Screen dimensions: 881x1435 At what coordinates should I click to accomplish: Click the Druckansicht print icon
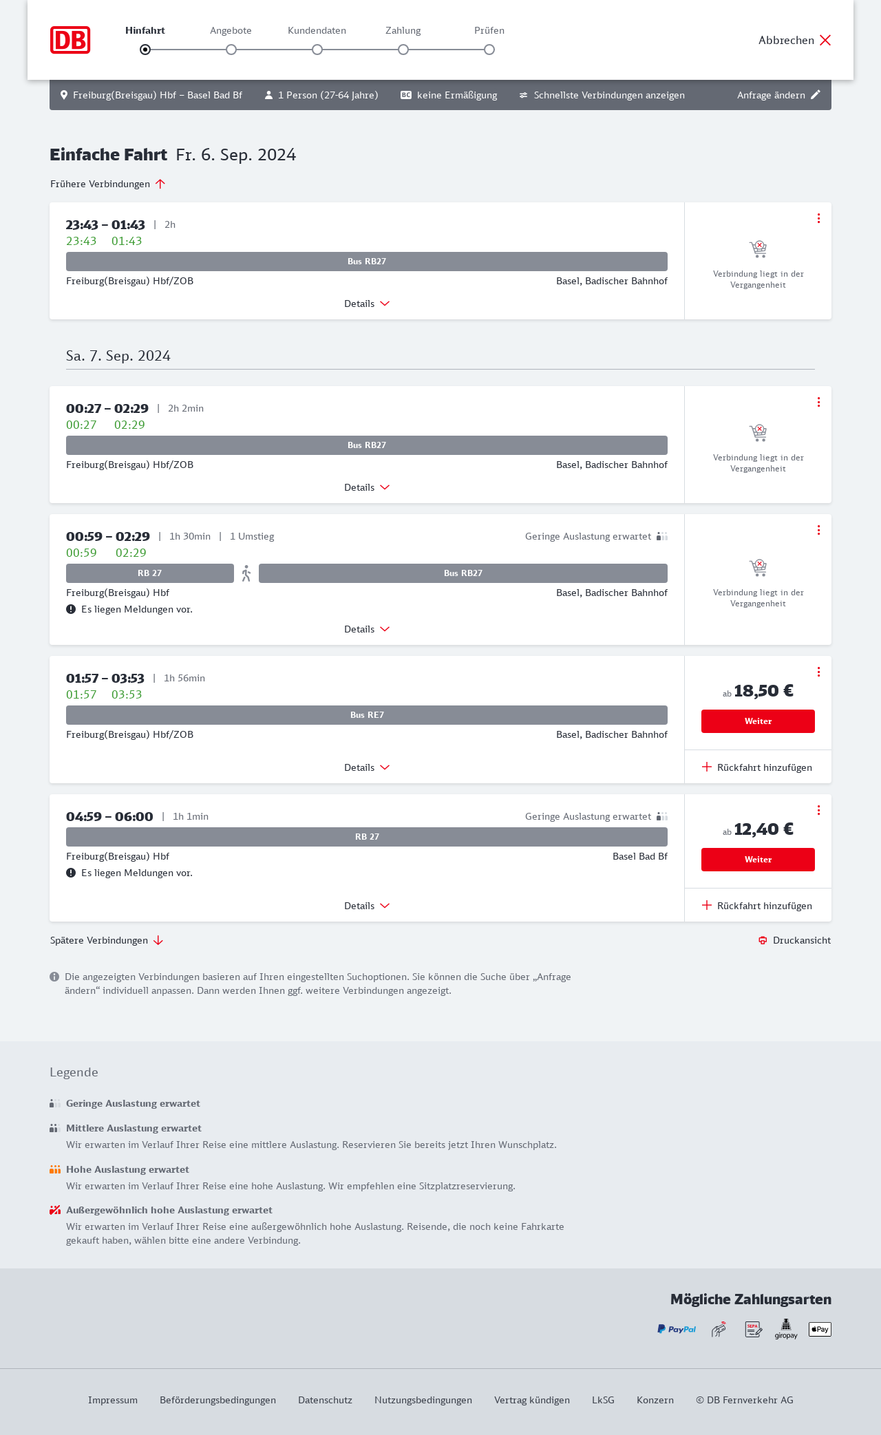(763, 940)
